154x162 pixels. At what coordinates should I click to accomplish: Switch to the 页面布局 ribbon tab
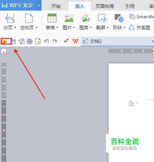click(x=105, y=6)
